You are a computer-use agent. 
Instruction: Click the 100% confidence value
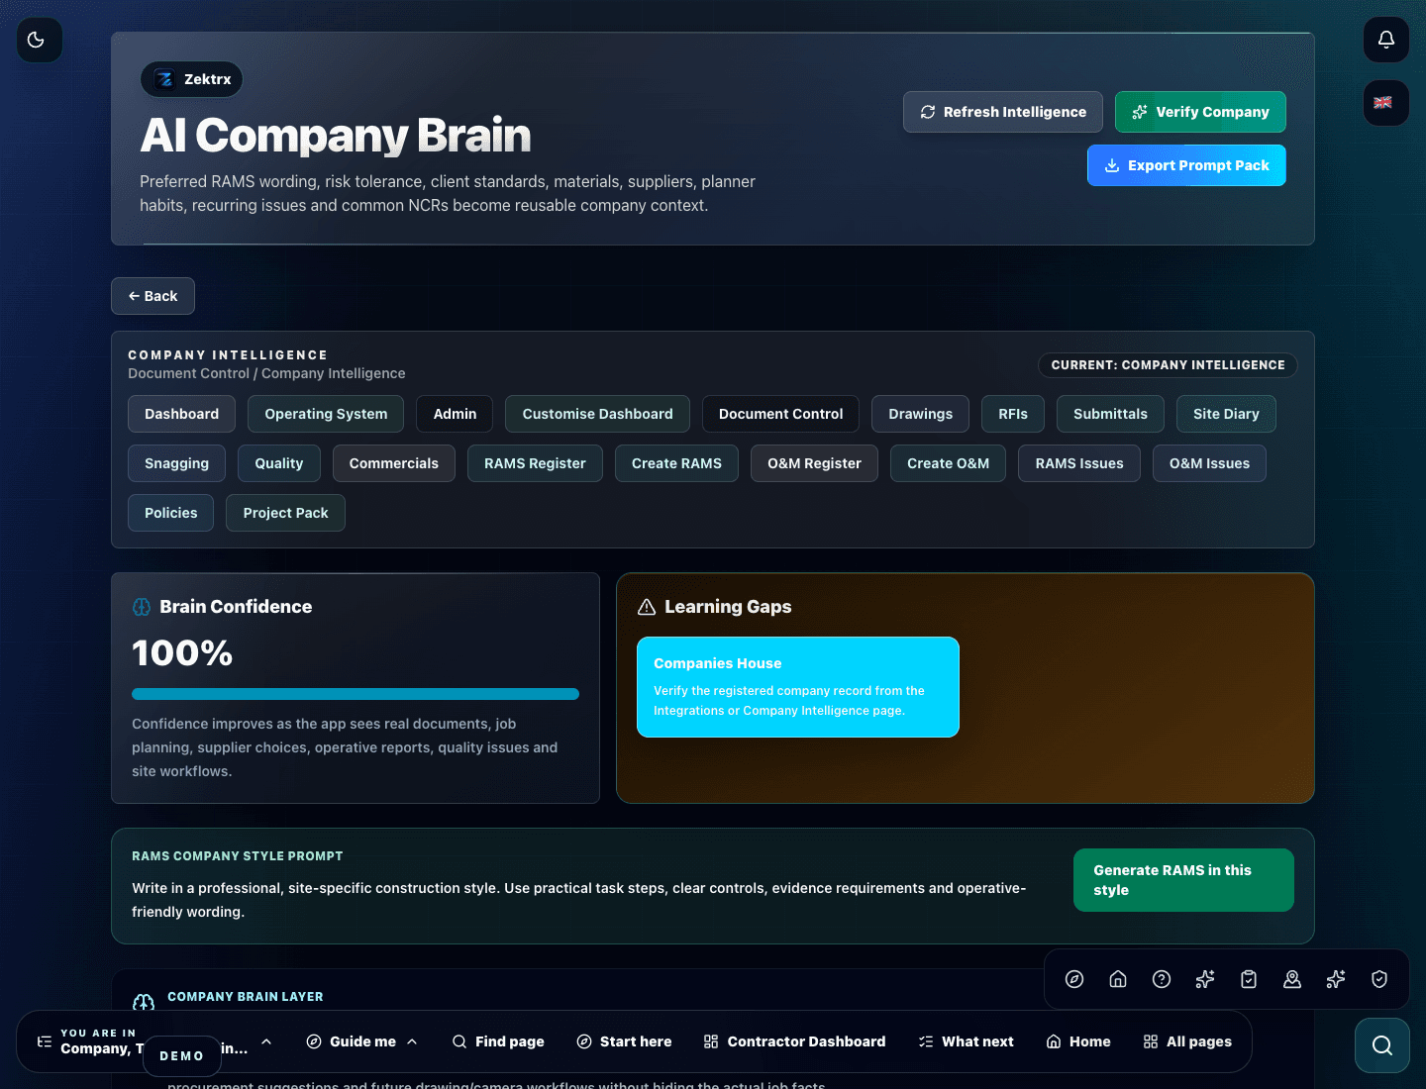[x=182, y=653]
